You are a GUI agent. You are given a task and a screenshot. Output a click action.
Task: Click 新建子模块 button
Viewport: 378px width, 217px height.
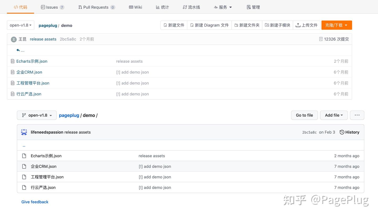277,25
